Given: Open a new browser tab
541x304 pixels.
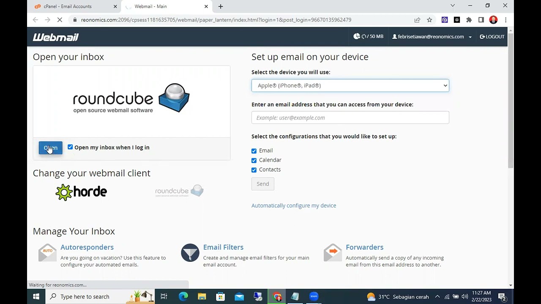Looking at the screenshot, I should [x=221, y=6].
